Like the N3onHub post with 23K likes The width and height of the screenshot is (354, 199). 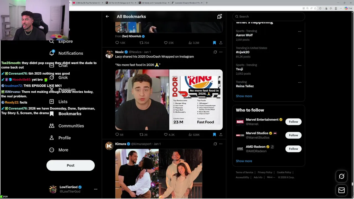(x=169, y=43)
